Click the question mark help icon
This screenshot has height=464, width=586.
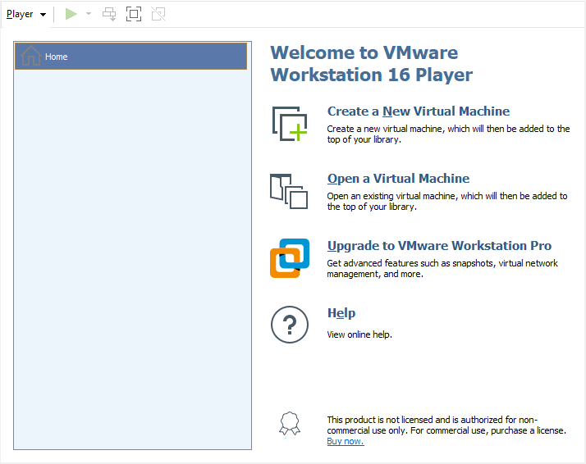point(290,325)
